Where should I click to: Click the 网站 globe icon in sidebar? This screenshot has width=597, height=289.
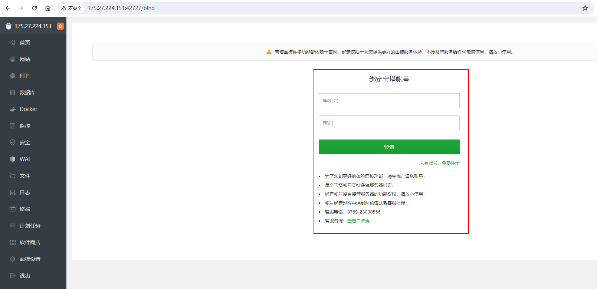tap(13, 59)
